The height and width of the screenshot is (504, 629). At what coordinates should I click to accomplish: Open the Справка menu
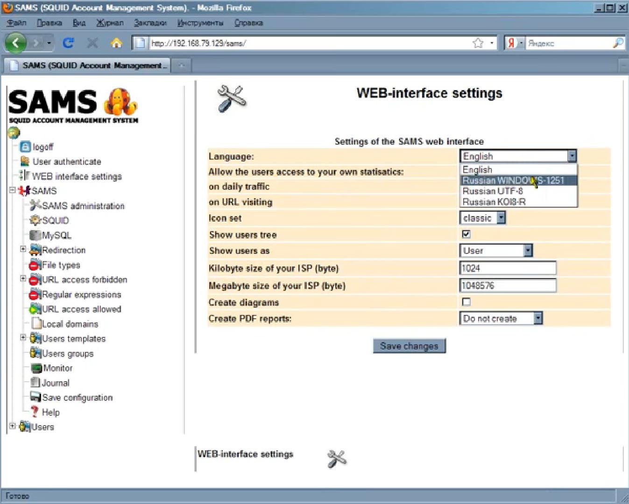click(249, 22)
